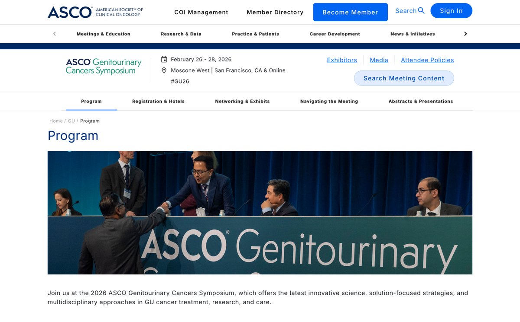The image size is (520, 322).
Task: Click the Search Meeting Content button
Action: (x=404, y=78)
